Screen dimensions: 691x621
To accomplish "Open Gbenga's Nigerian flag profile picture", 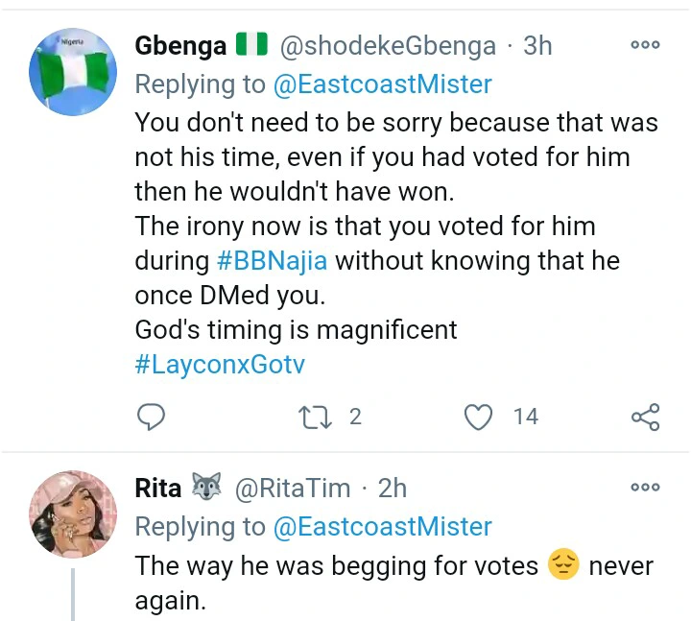I will point(72,73).
